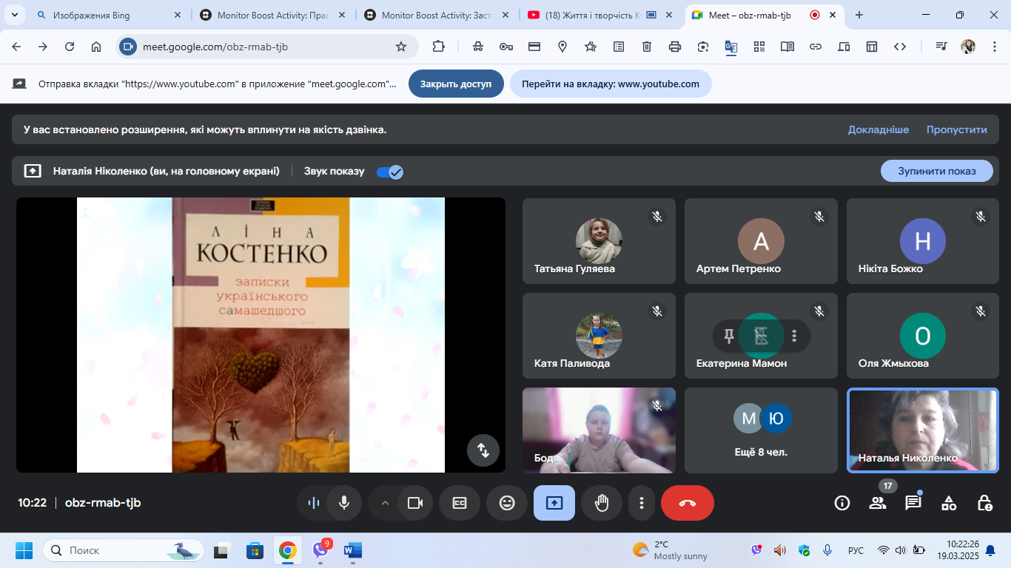Open the taskbar clock and calendar
This screenshot has height=568, width=1011.
[x=958, y=550]
